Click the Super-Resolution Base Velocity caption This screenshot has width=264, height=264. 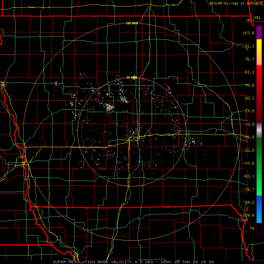[133, 262]
